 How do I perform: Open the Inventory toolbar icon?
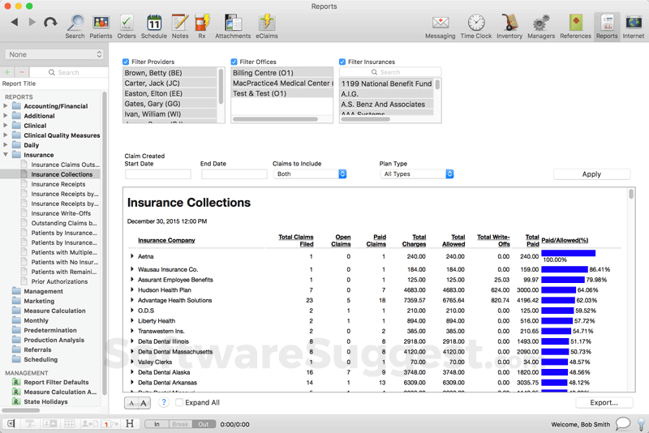[x=509, y=24]
